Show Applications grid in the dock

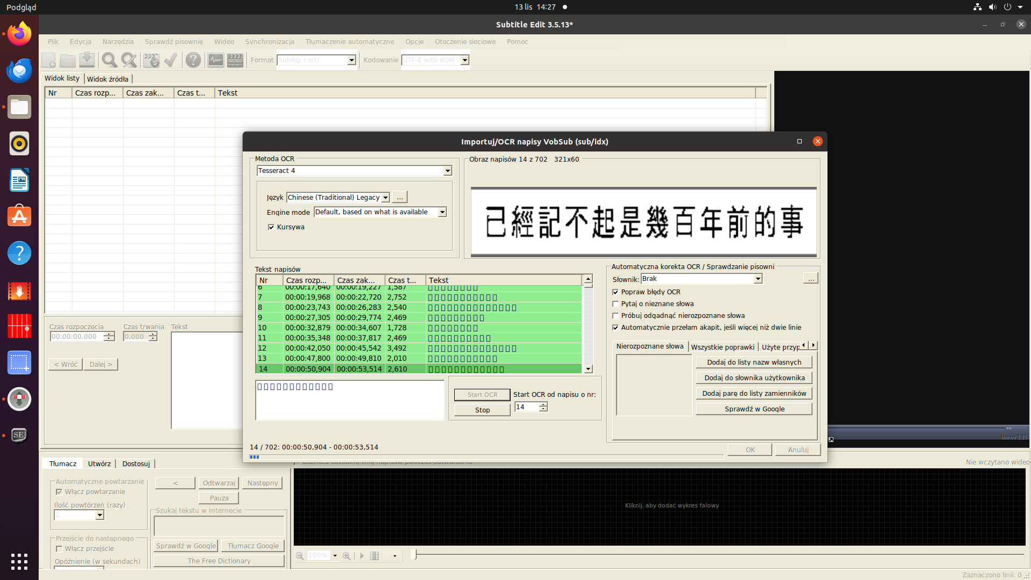19,562
